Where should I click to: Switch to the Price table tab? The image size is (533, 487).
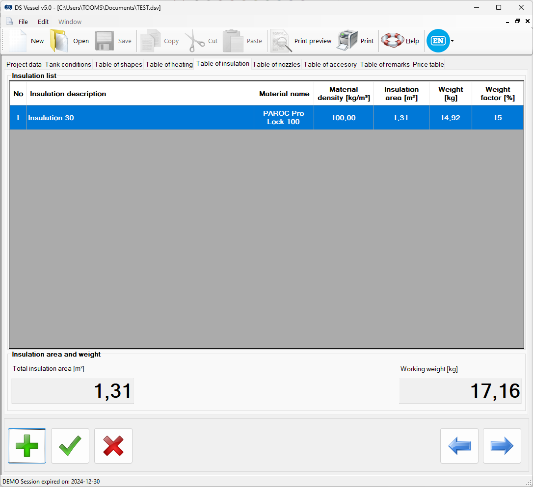pos(428,64)
